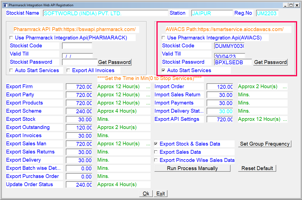Click empty Pharmarack Stockist Code field
This screenshot has height=200, width=302.
pos(77,46)
